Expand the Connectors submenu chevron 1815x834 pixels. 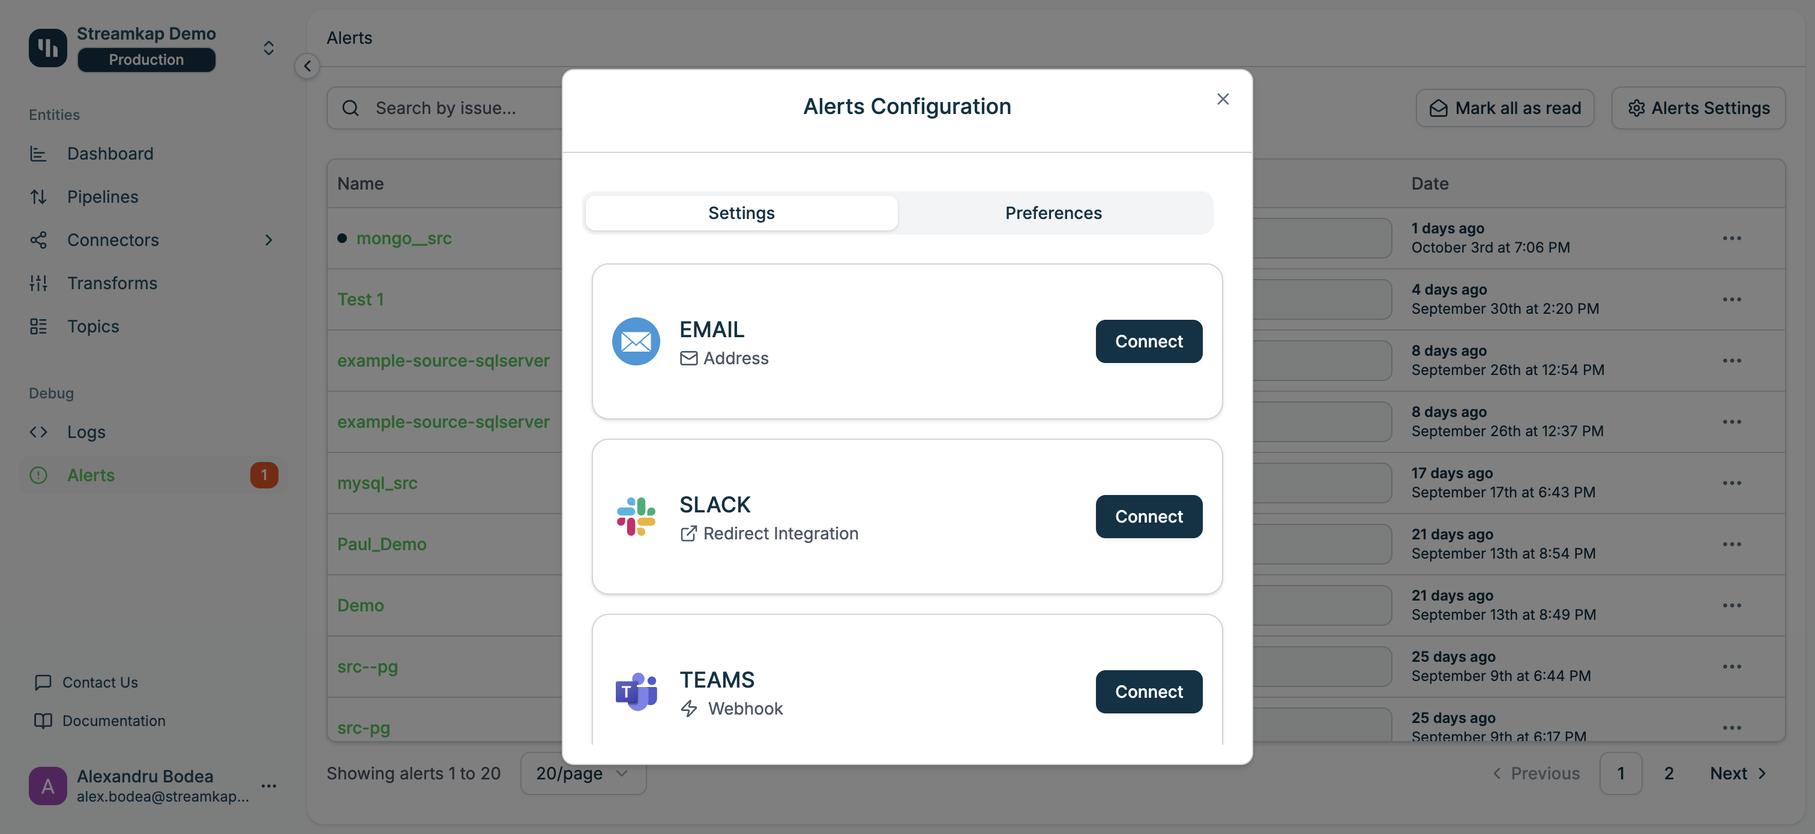[268, 240]
